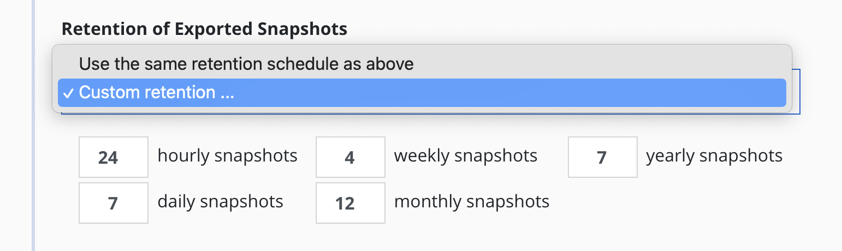Click the "monthly snapshots" label text
This screenshot has height=251, width=842.
tap(471, 202)
